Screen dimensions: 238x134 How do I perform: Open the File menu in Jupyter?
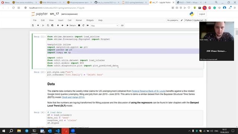pyautogui.click(x=35, y=20)
